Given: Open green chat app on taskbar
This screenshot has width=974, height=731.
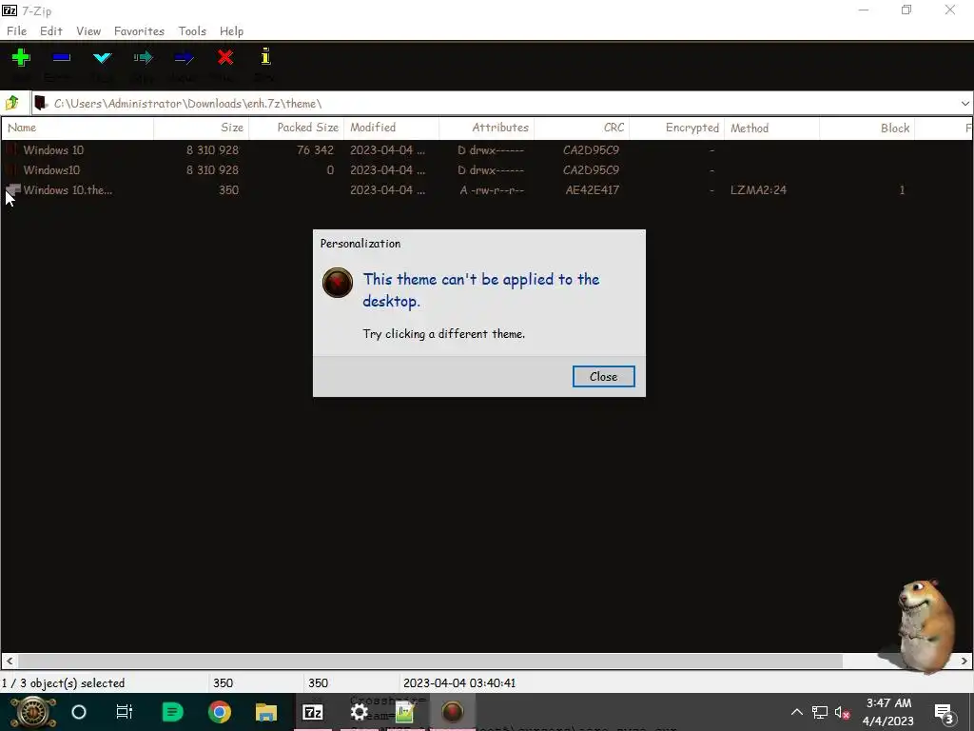Looking at the screenshot, I should click(x=172, y=712).
